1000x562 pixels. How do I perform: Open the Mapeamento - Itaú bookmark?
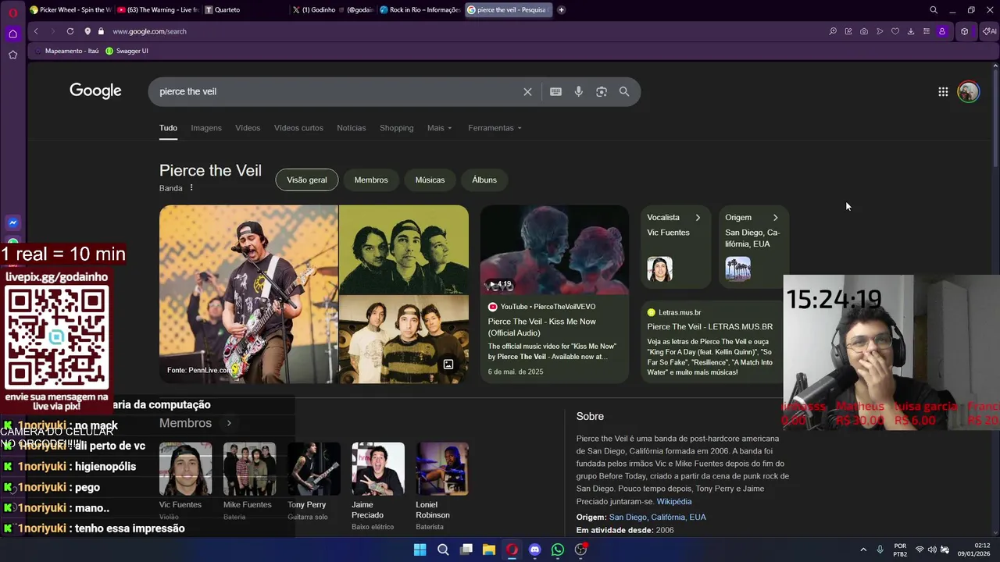pos(66,51)
